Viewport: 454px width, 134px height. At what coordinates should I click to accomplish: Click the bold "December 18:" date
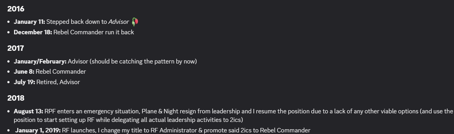point(33,32)
